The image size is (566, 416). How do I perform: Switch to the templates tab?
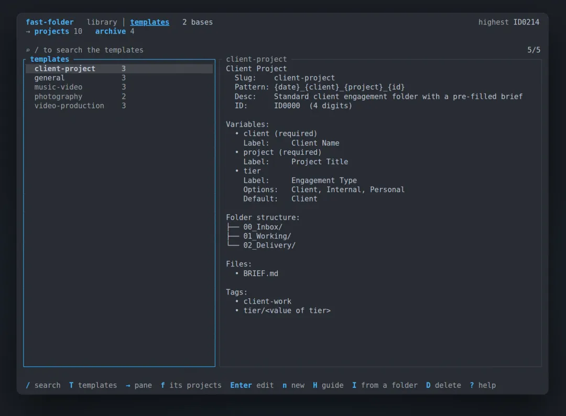pos(149,23)
